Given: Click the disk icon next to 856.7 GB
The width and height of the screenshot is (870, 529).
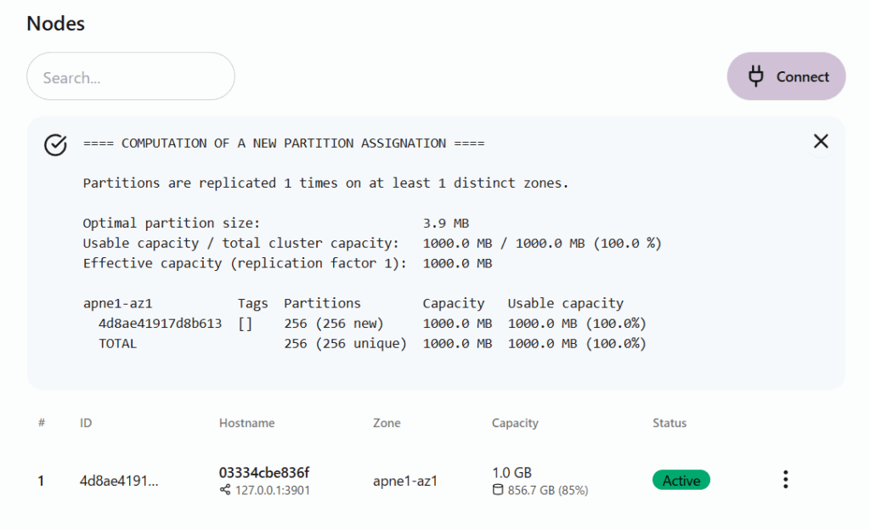Looking at the screenshot, I should tap(498, 490).
